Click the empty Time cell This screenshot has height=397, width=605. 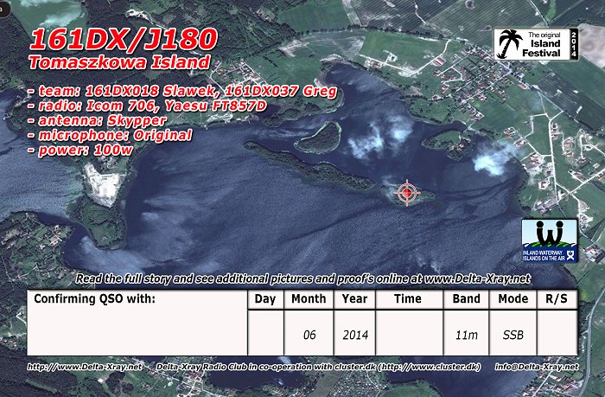[409, 333]
